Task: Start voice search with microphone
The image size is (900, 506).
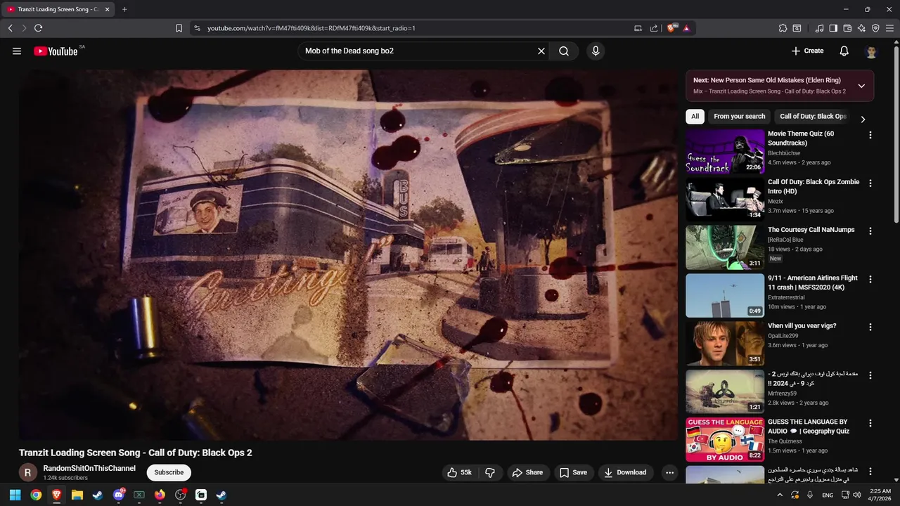Action: click(596, 51)
